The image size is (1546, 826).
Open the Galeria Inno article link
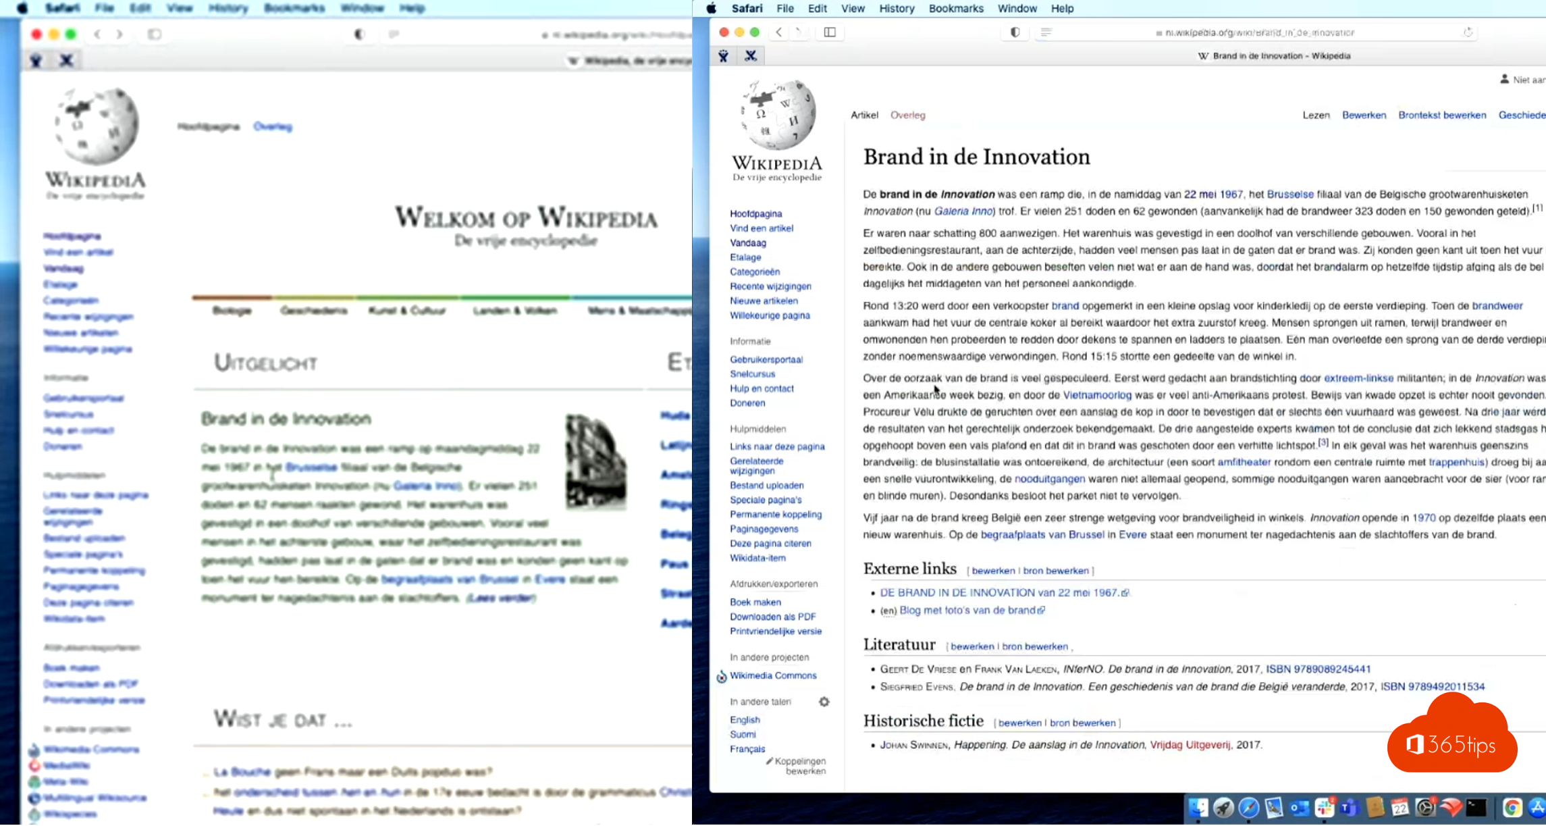click(963, 211)
